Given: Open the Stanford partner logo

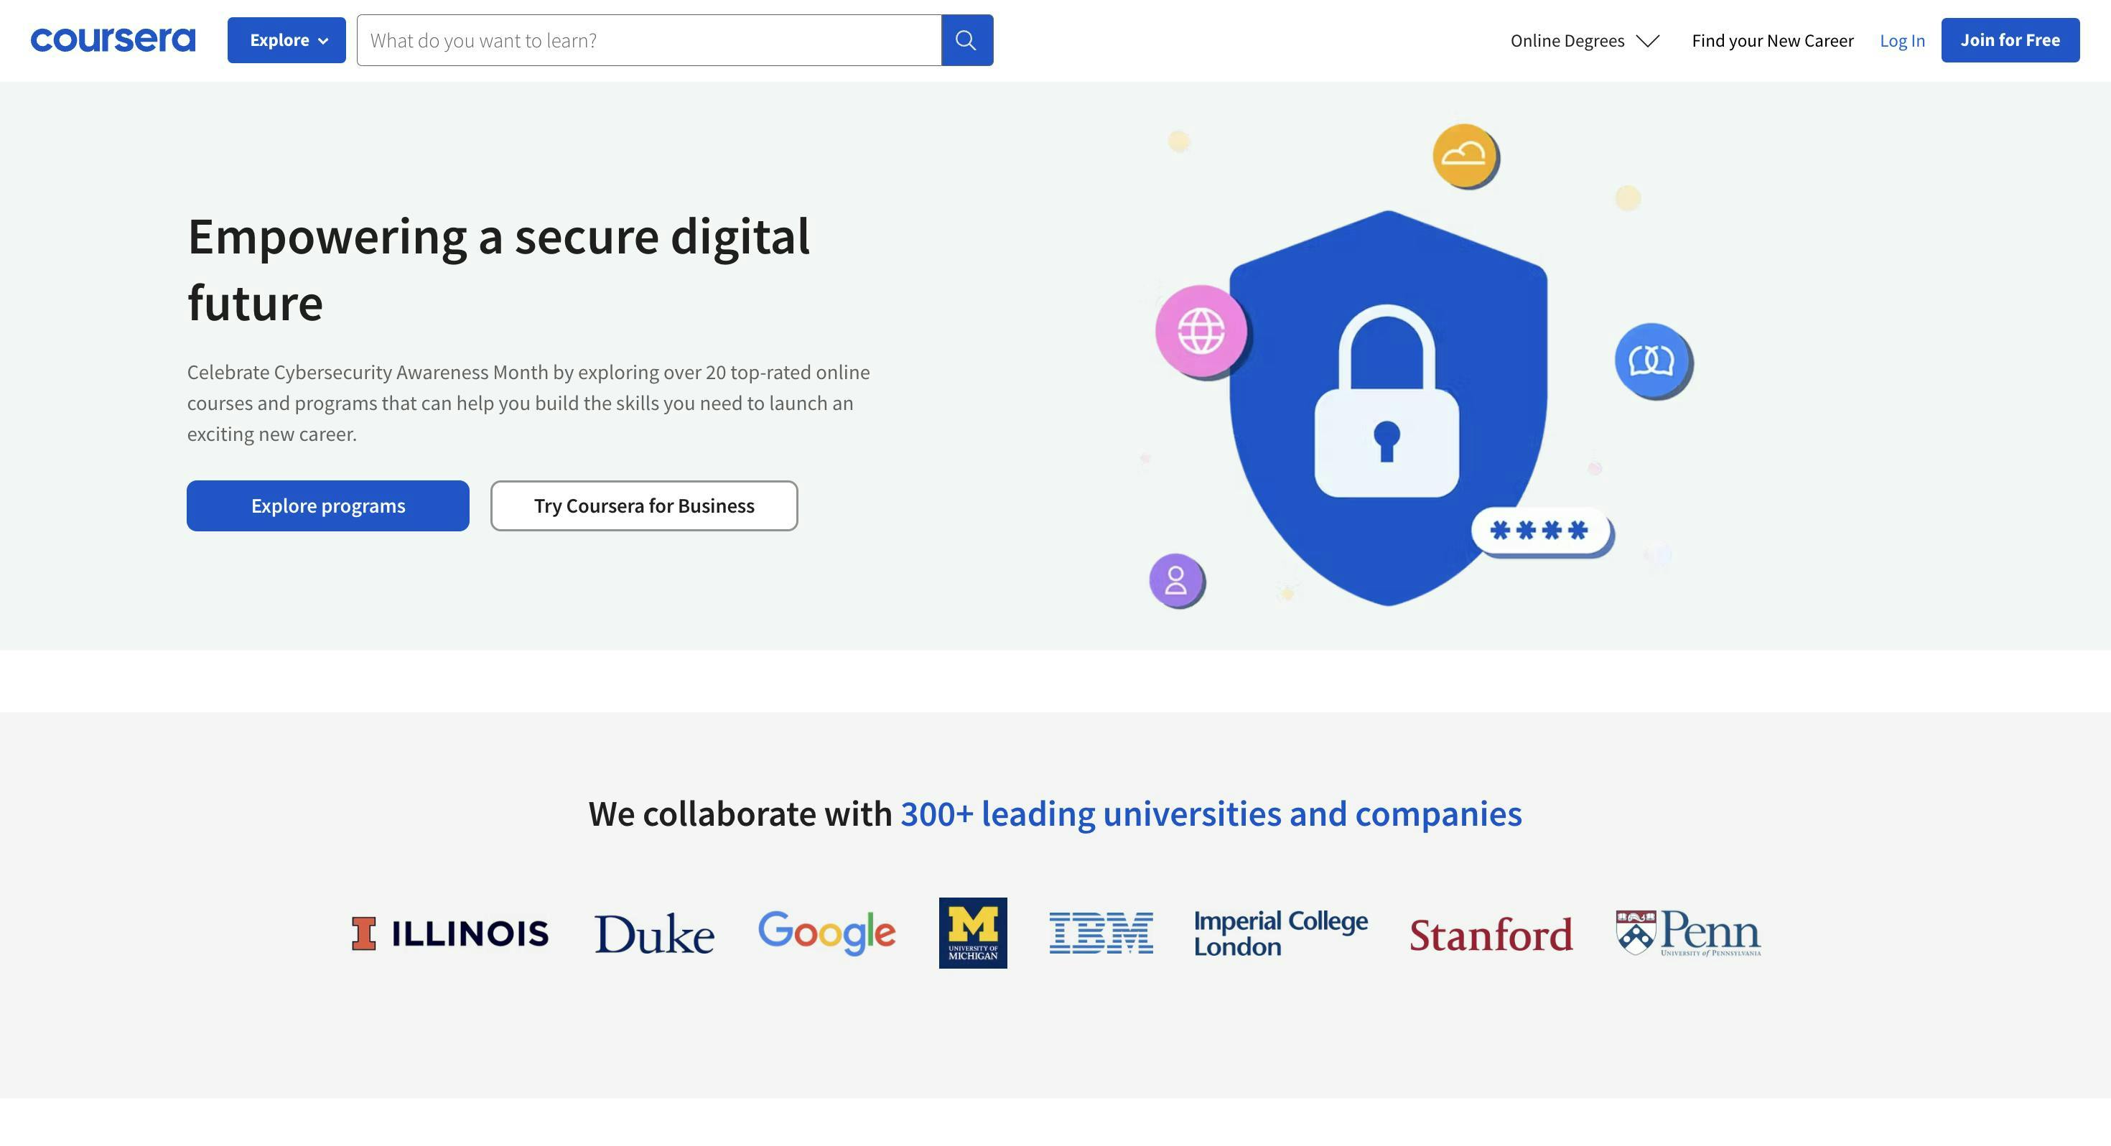Looking at the screenshot, I should pyautogui.click(x=1491, y=934).
